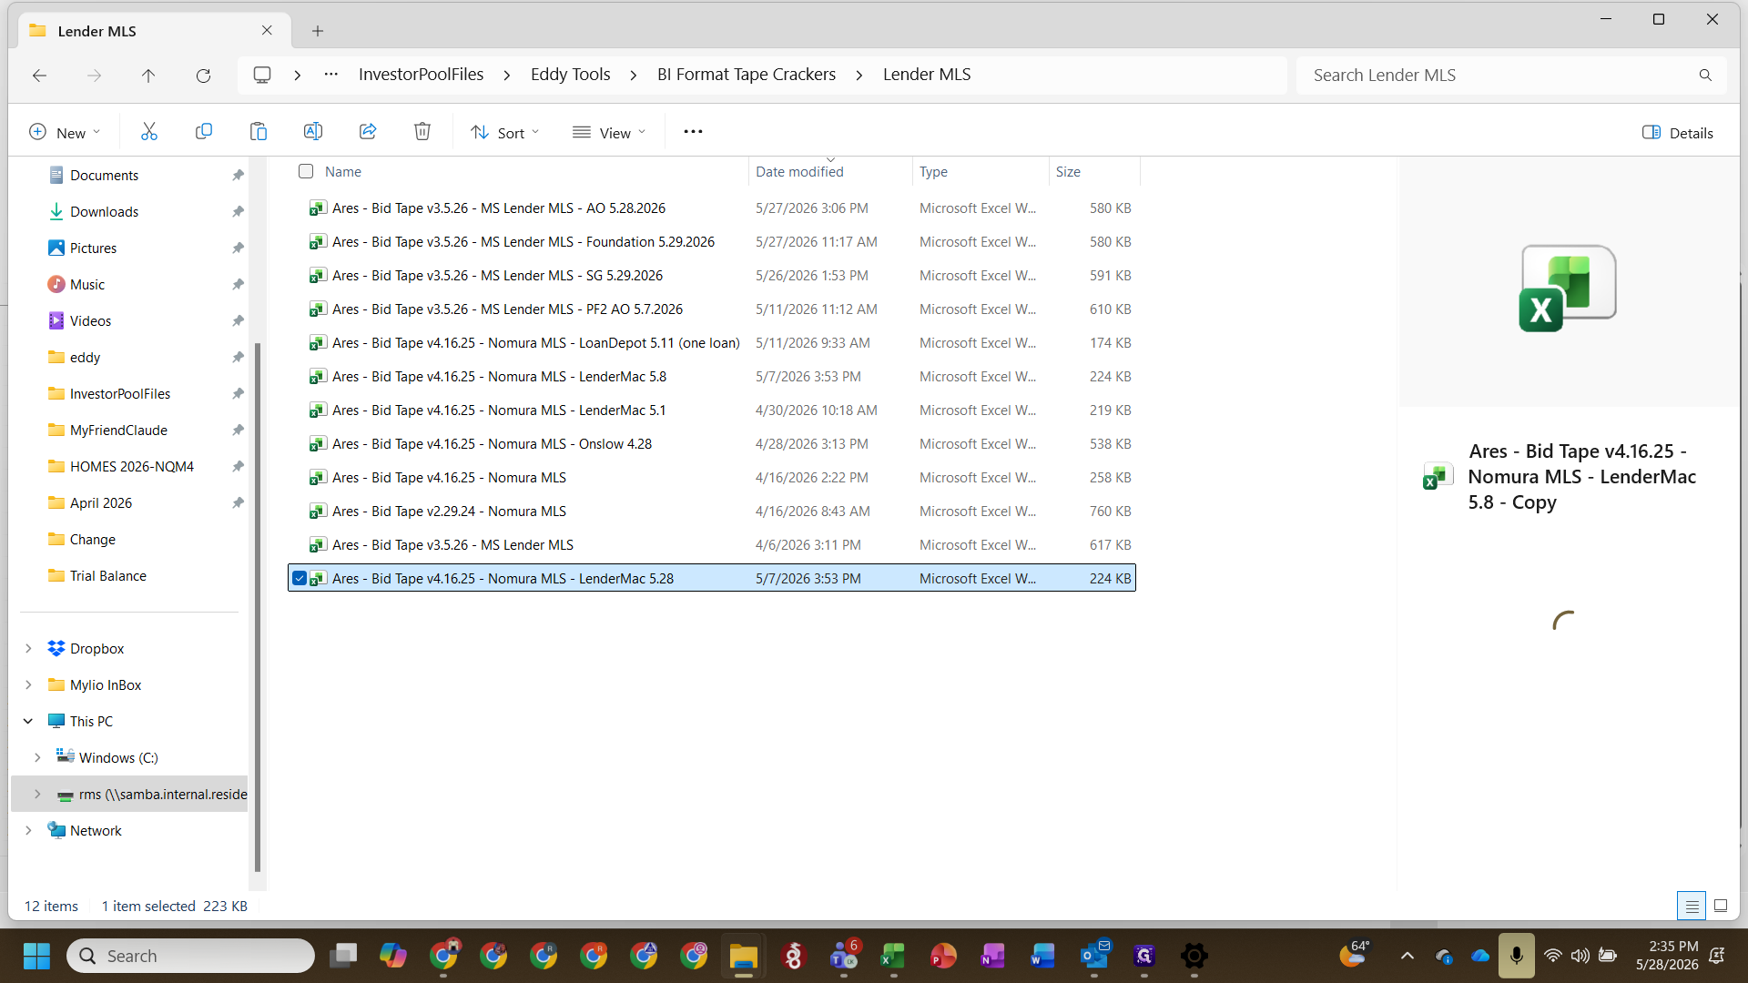Expand the rms samba drive node
Screen dimensions: 1748x983
[x=37, y=794]
